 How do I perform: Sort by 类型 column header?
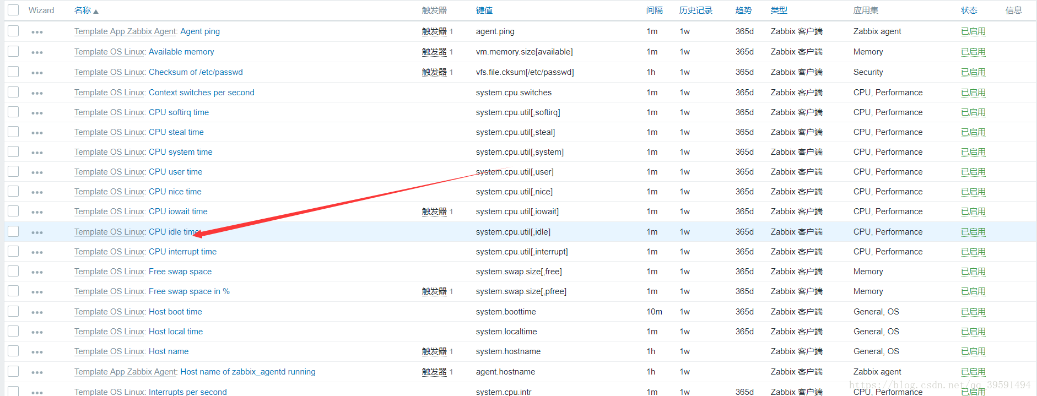point(779,10)
